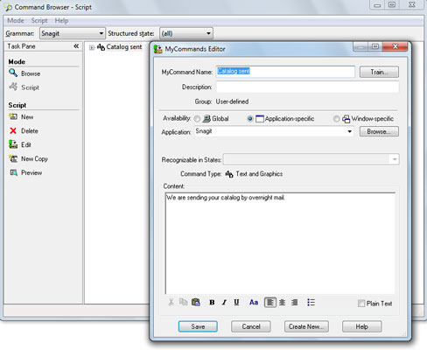This screenshot has height=350, width=427.
Task: Close the MyCommands Editor window
Action: click(395, 46)
